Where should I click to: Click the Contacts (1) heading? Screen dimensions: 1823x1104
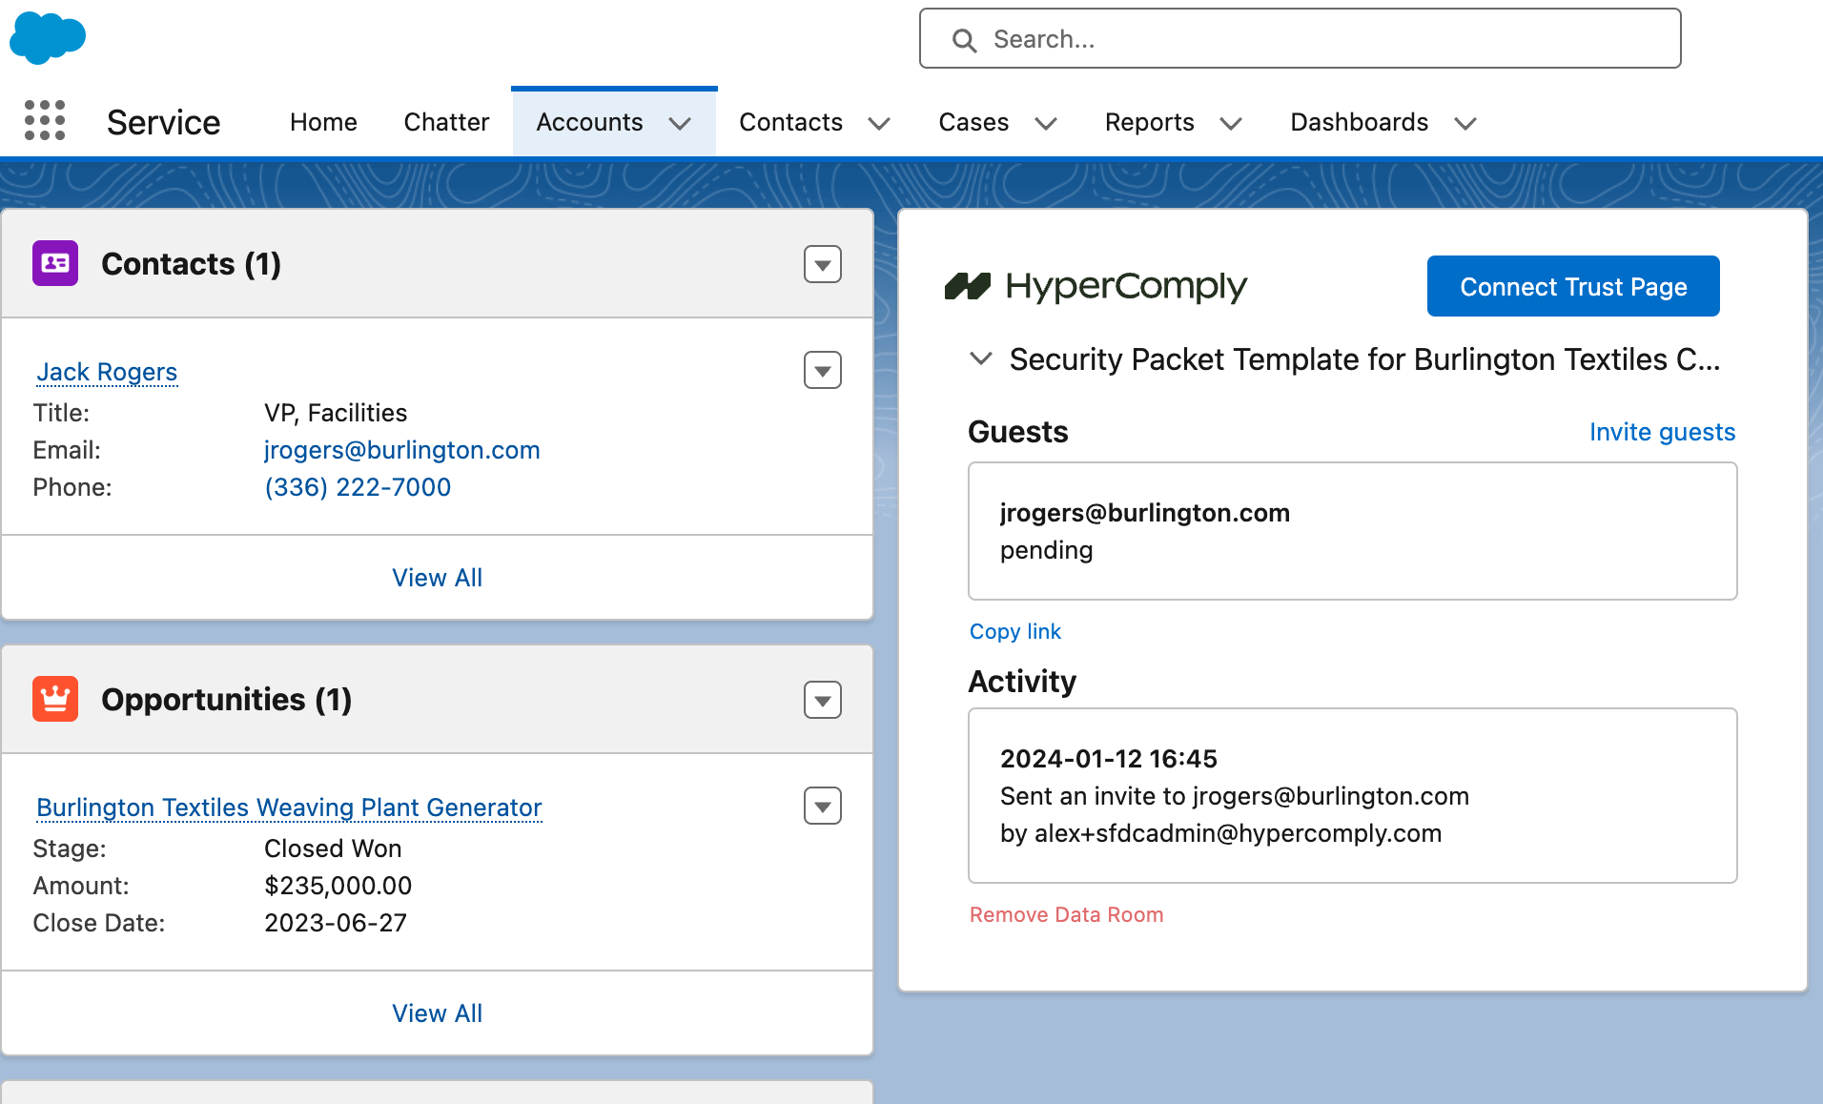click(x=191, y=264)
